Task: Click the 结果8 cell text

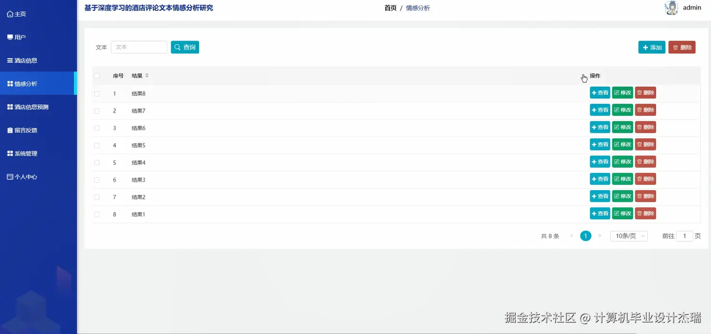Action: pyautogui.click(x=138, y=94)
